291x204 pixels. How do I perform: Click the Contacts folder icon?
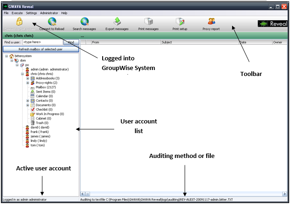point(33,100)
